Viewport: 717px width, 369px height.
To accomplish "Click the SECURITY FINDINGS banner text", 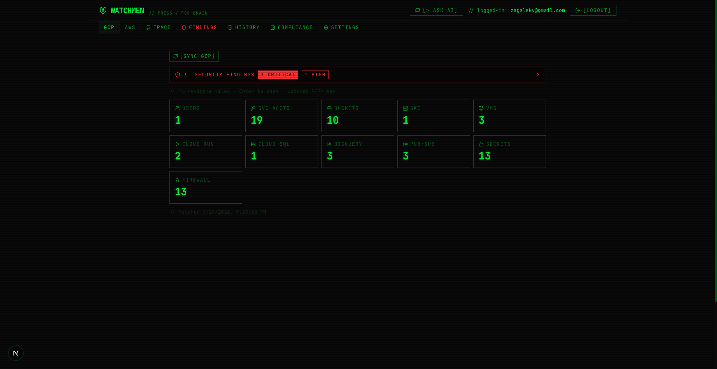I will (x=219, y=75).
